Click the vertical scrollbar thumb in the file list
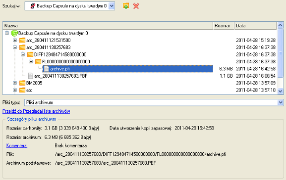The image size is (286, 180). pos(281,53)
